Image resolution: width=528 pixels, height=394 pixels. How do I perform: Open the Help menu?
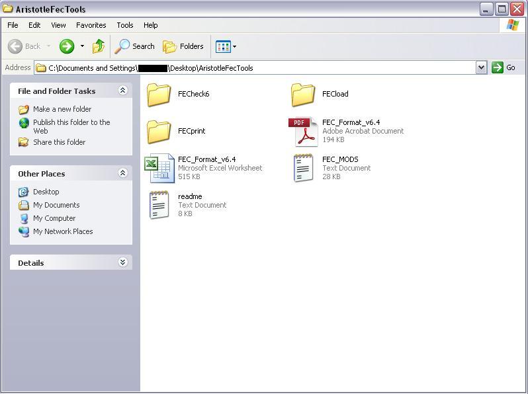click(x=150, y=25)
